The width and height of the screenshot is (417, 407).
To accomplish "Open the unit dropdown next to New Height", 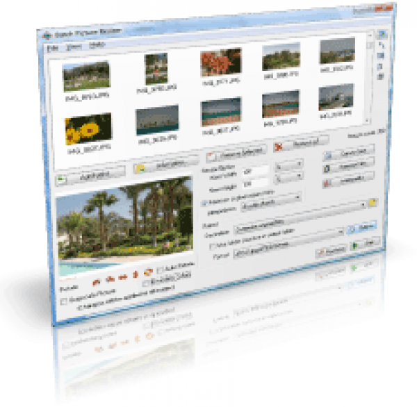I will pos(289,177).
